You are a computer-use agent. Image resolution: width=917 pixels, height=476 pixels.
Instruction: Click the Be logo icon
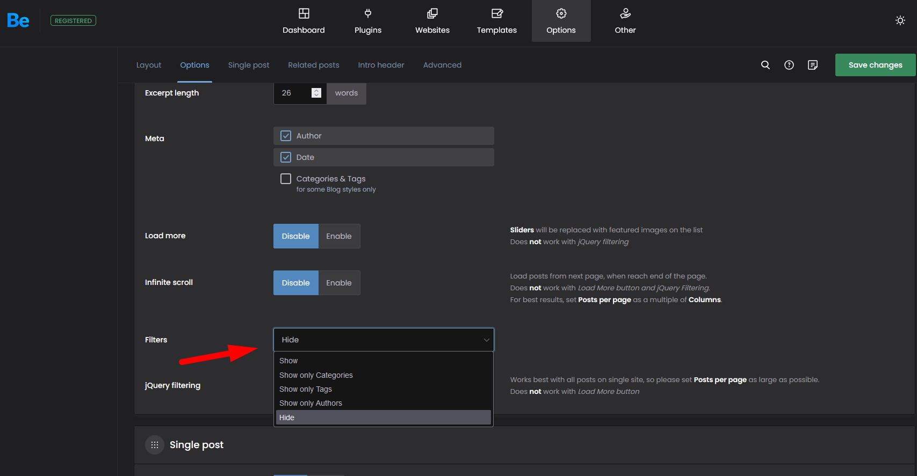pos(18,20)
